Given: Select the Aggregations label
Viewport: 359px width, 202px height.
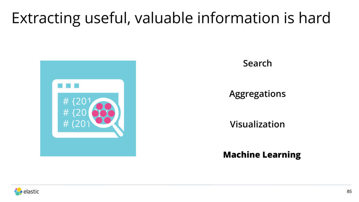Looking at the screenshot, I should point(257,94).
